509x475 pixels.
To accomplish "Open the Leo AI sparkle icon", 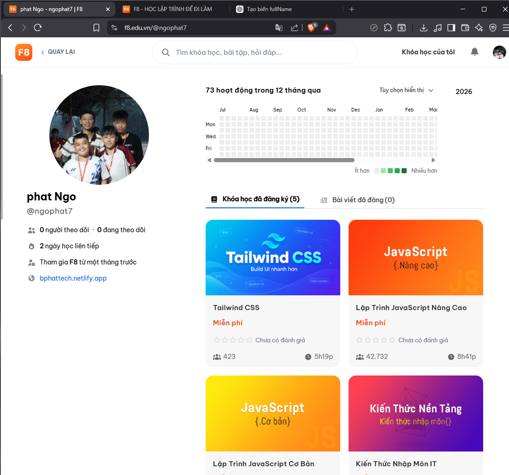I will pyautogui.click(x=479, y=28).
